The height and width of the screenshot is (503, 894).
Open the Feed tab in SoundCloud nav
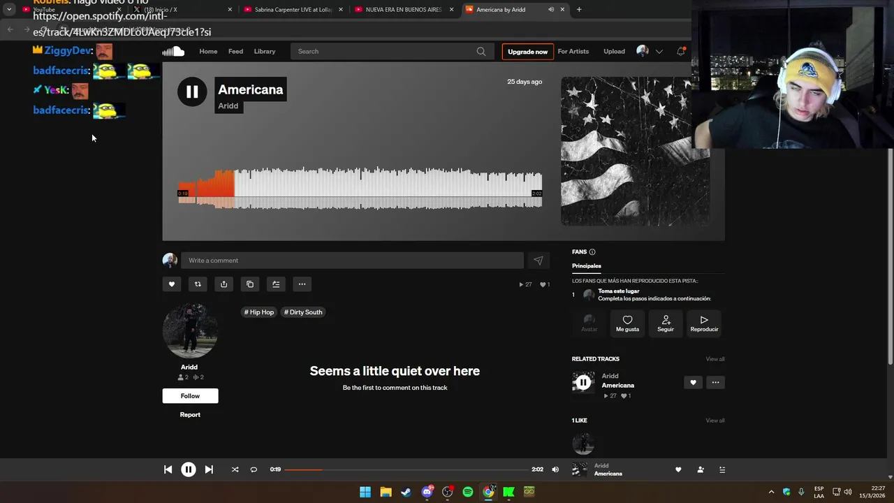pyautogui.click(x=235, y=51)
